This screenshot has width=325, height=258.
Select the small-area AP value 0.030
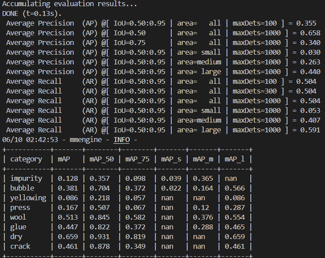[310, 52]
